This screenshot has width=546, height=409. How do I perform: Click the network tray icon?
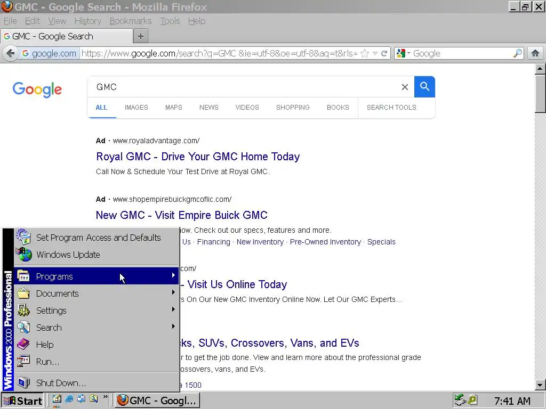(460, 400)
